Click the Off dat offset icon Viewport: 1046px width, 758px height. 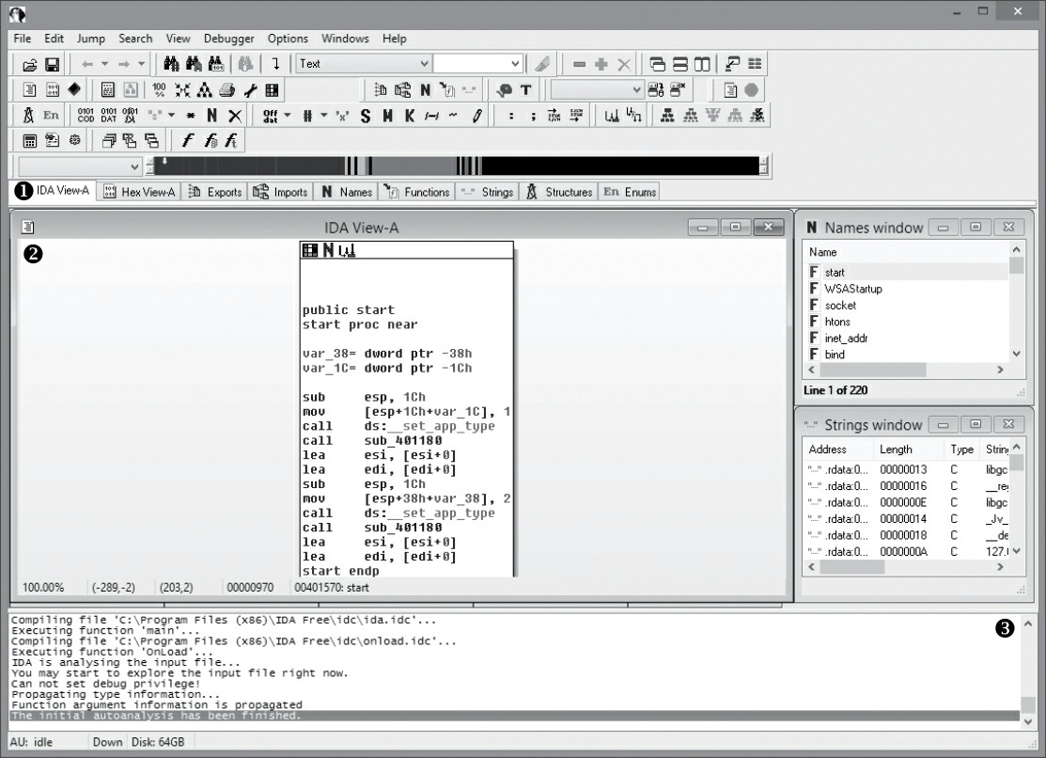click(270, 116)
